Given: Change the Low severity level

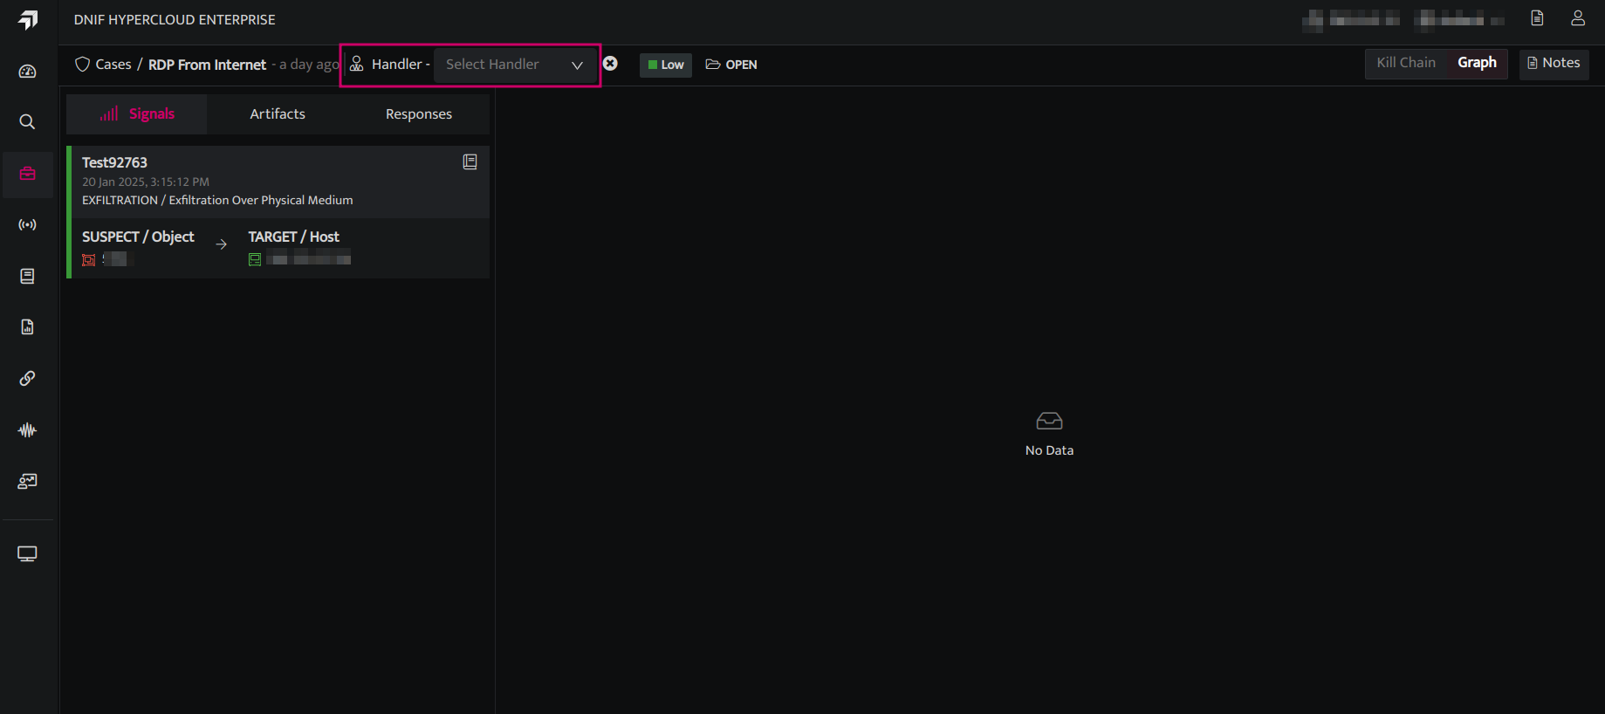Looking at the screenshot, I should (x=666, y=65).
